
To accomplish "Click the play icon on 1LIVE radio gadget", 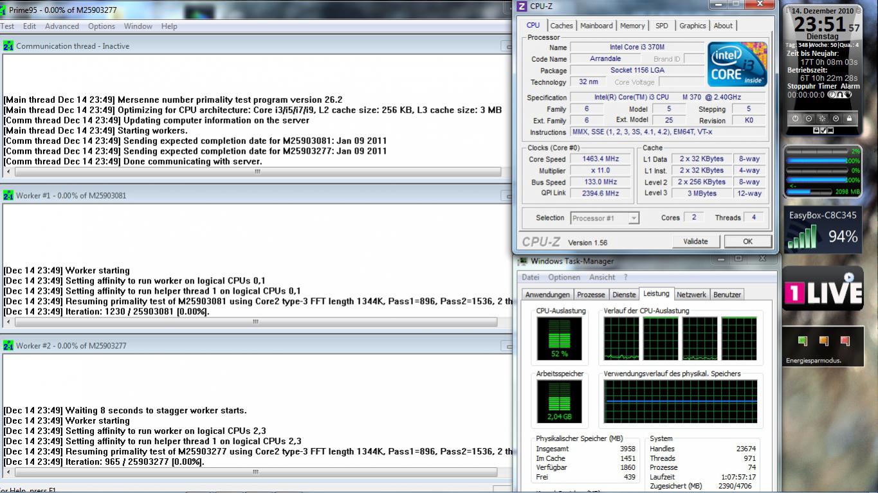I will click(849, 277).
